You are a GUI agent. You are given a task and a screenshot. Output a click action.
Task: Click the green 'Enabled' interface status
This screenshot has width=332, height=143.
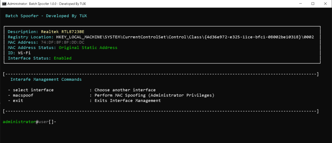pos(63,58)
